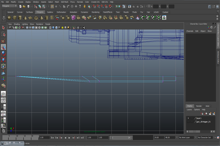Move selected layer up with arrow icon
220x146 pixels.
(x=202, y=114)
